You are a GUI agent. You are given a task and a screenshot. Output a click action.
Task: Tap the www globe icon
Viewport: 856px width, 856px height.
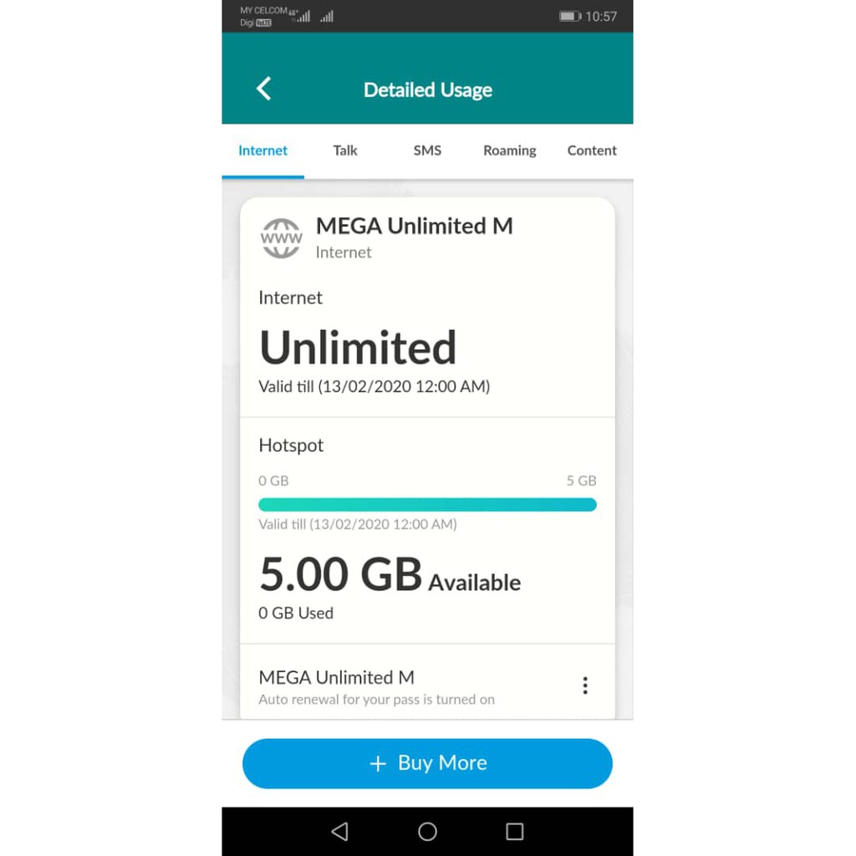tap(281, 238)
